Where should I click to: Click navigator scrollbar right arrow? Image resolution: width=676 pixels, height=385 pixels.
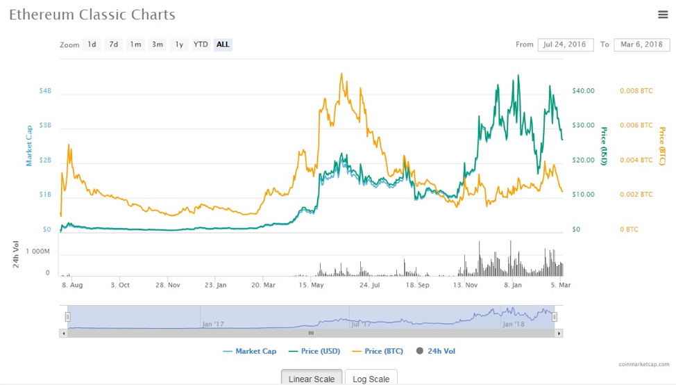click(x=559, y=333)
